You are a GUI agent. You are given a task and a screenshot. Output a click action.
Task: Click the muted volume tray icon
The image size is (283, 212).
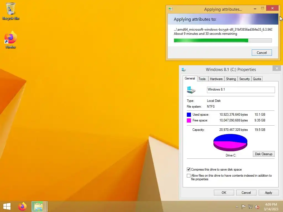257,207
